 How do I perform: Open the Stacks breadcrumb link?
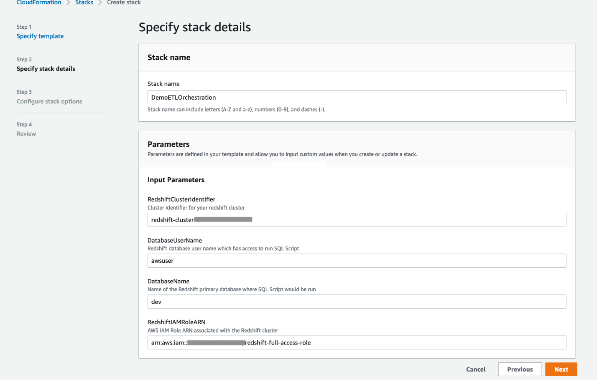pos(84,3)
